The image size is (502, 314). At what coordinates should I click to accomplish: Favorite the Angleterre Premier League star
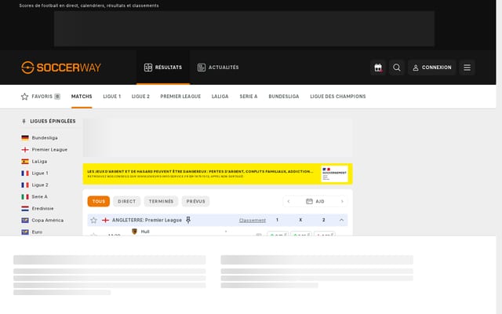[93, 220]
